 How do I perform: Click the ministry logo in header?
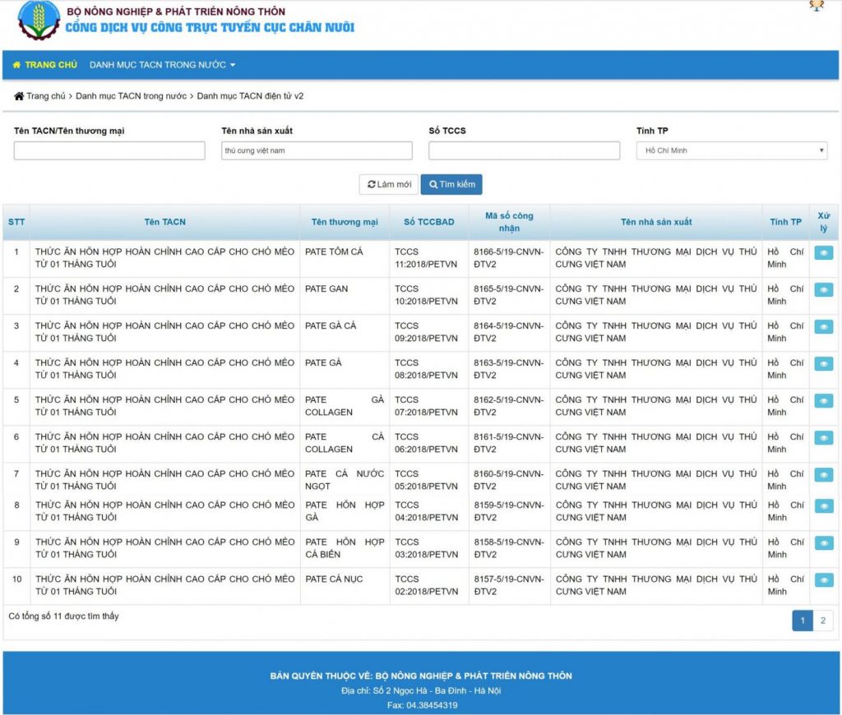[39, 21]
